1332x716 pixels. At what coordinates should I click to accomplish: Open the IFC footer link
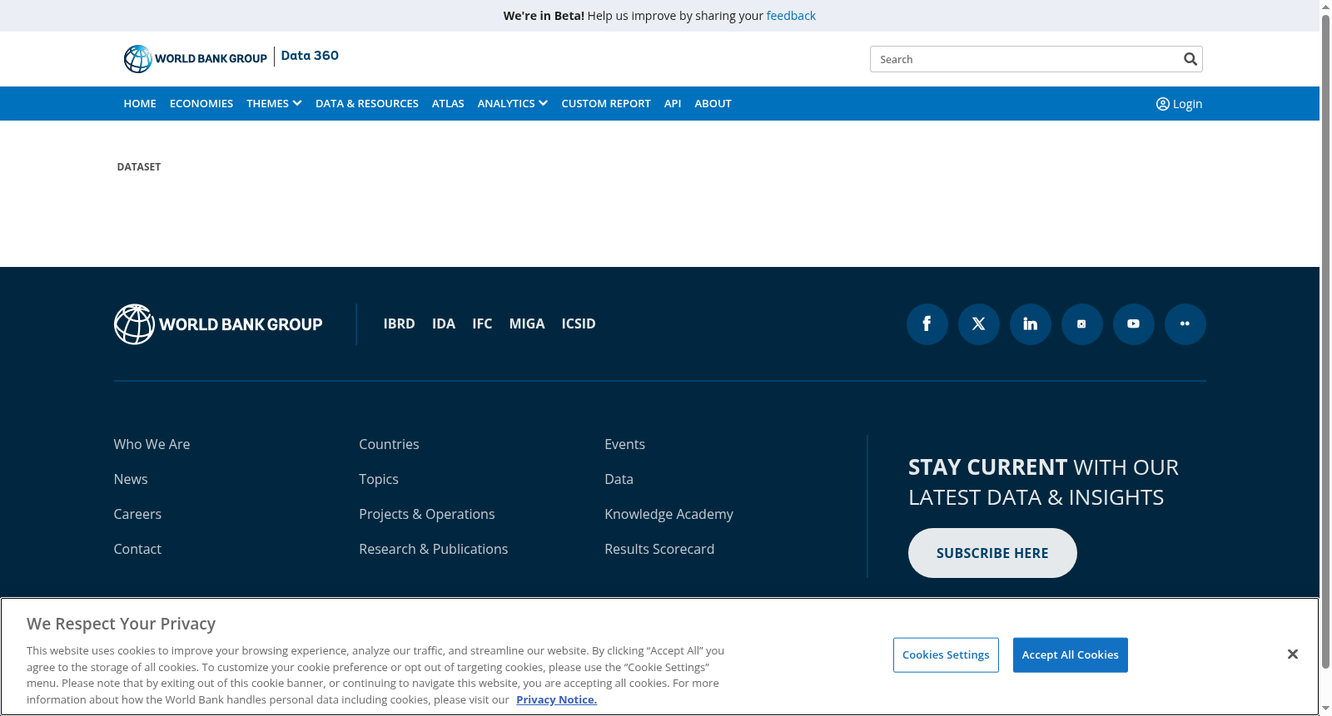(x=482, y=324)
